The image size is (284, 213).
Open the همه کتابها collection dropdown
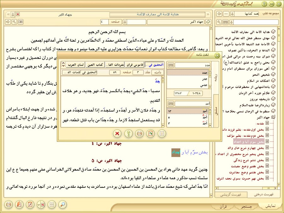[x=232, y=14]
